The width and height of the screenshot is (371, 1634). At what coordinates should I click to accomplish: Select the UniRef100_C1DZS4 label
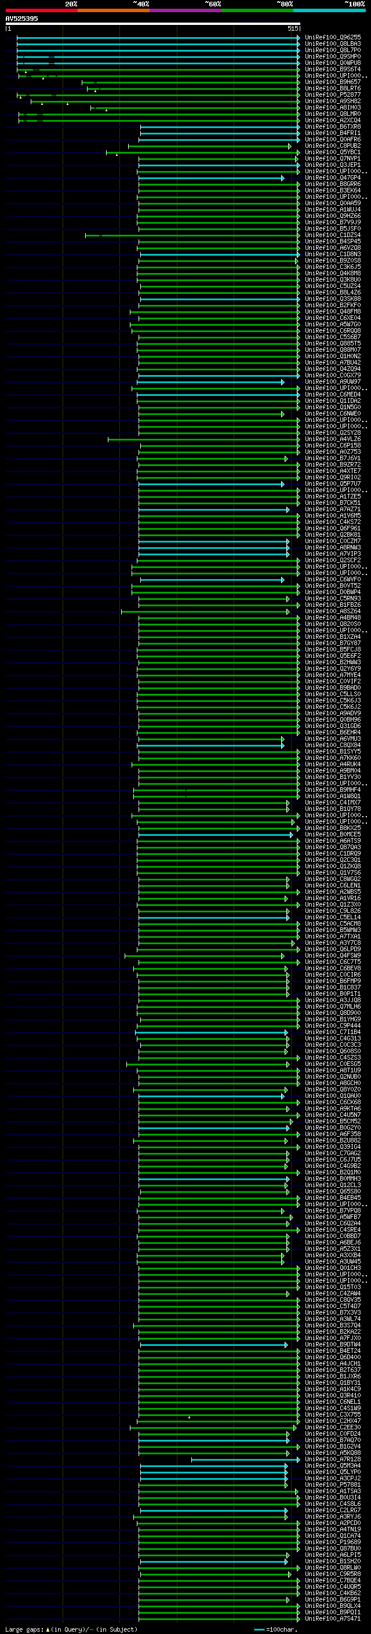[333, 235]
